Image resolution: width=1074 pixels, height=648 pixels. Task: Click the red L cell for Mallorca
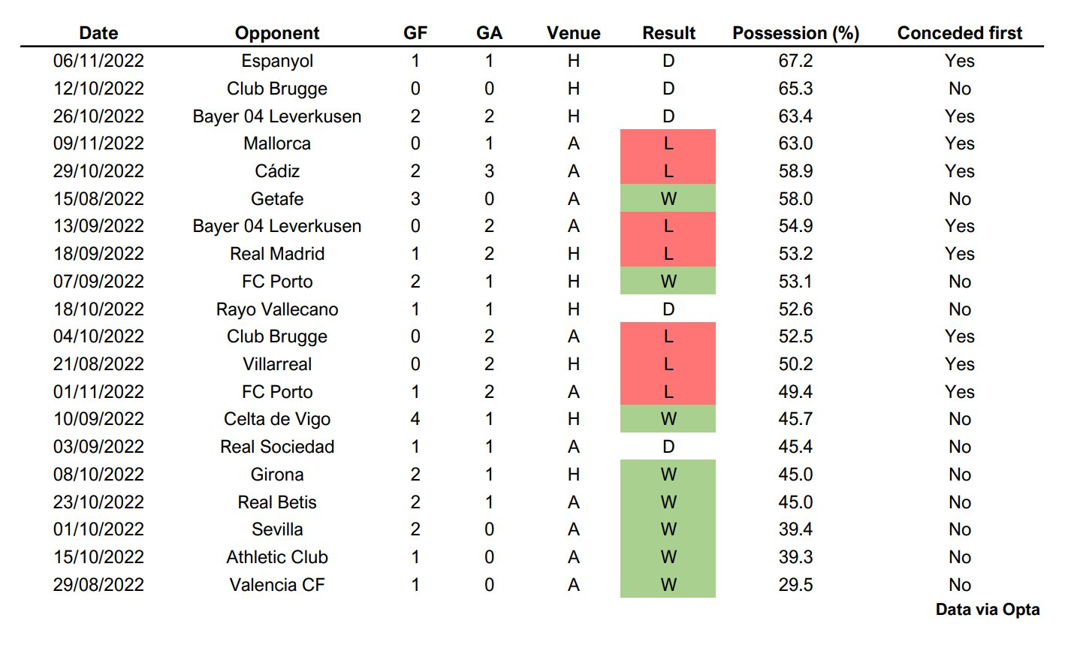coord(668,143)
